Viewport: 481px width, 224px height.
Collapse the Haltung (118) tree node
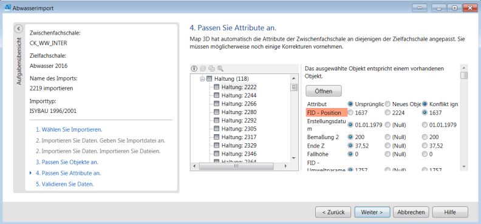click(202, 79)
